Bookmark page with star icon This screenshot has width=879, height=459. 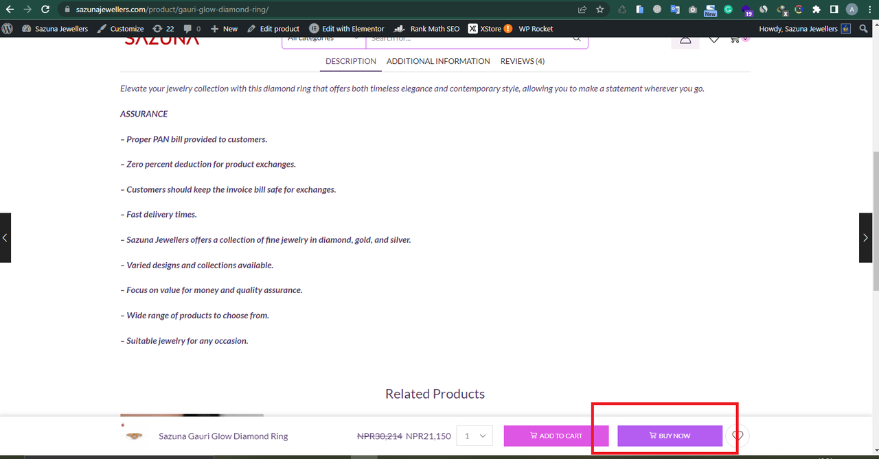[600, 10]
